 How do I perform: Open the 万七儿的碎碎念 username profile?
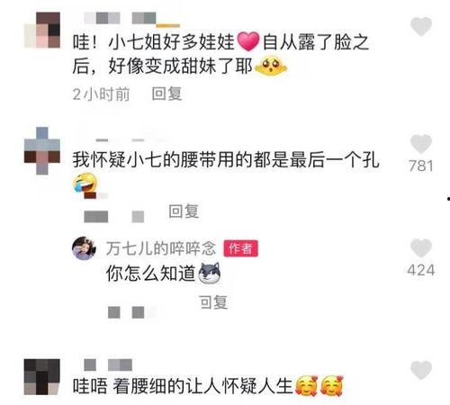point(161,248)
